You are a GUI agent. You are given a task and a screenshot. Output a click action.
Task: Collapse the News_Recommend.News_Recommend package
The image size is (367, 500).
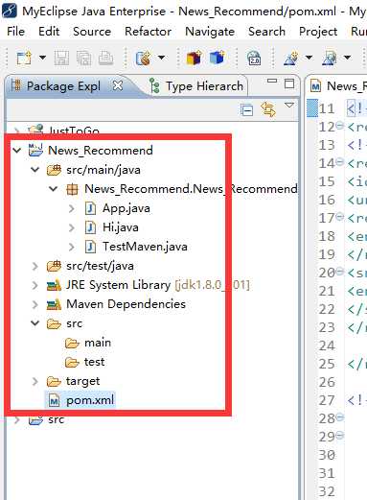[x=53, y=188]
